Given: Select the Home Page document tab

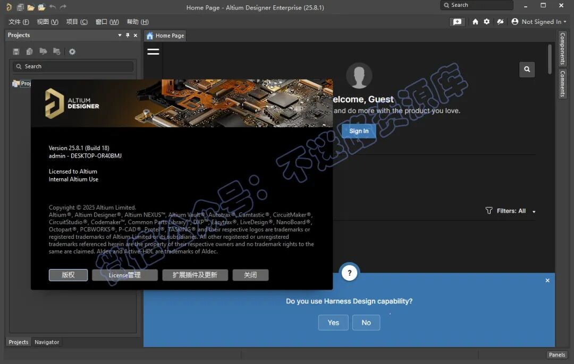Looking at the screenshot, I should pos(165,36).
